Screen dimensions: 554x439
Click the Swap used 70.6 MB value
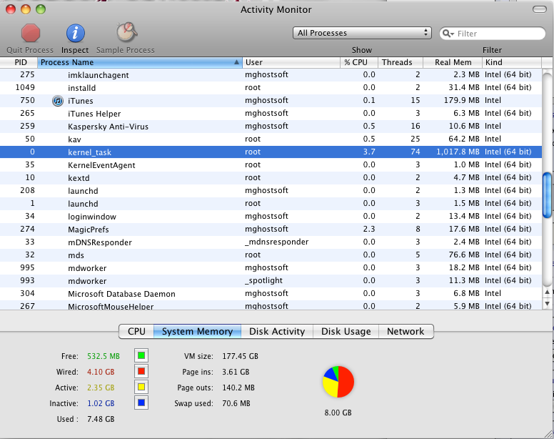coord(236,404)
